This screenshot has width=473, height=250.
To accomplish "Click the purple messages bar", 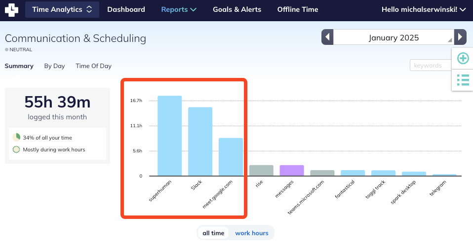I will pyautogui.click(x=292, y=170).
